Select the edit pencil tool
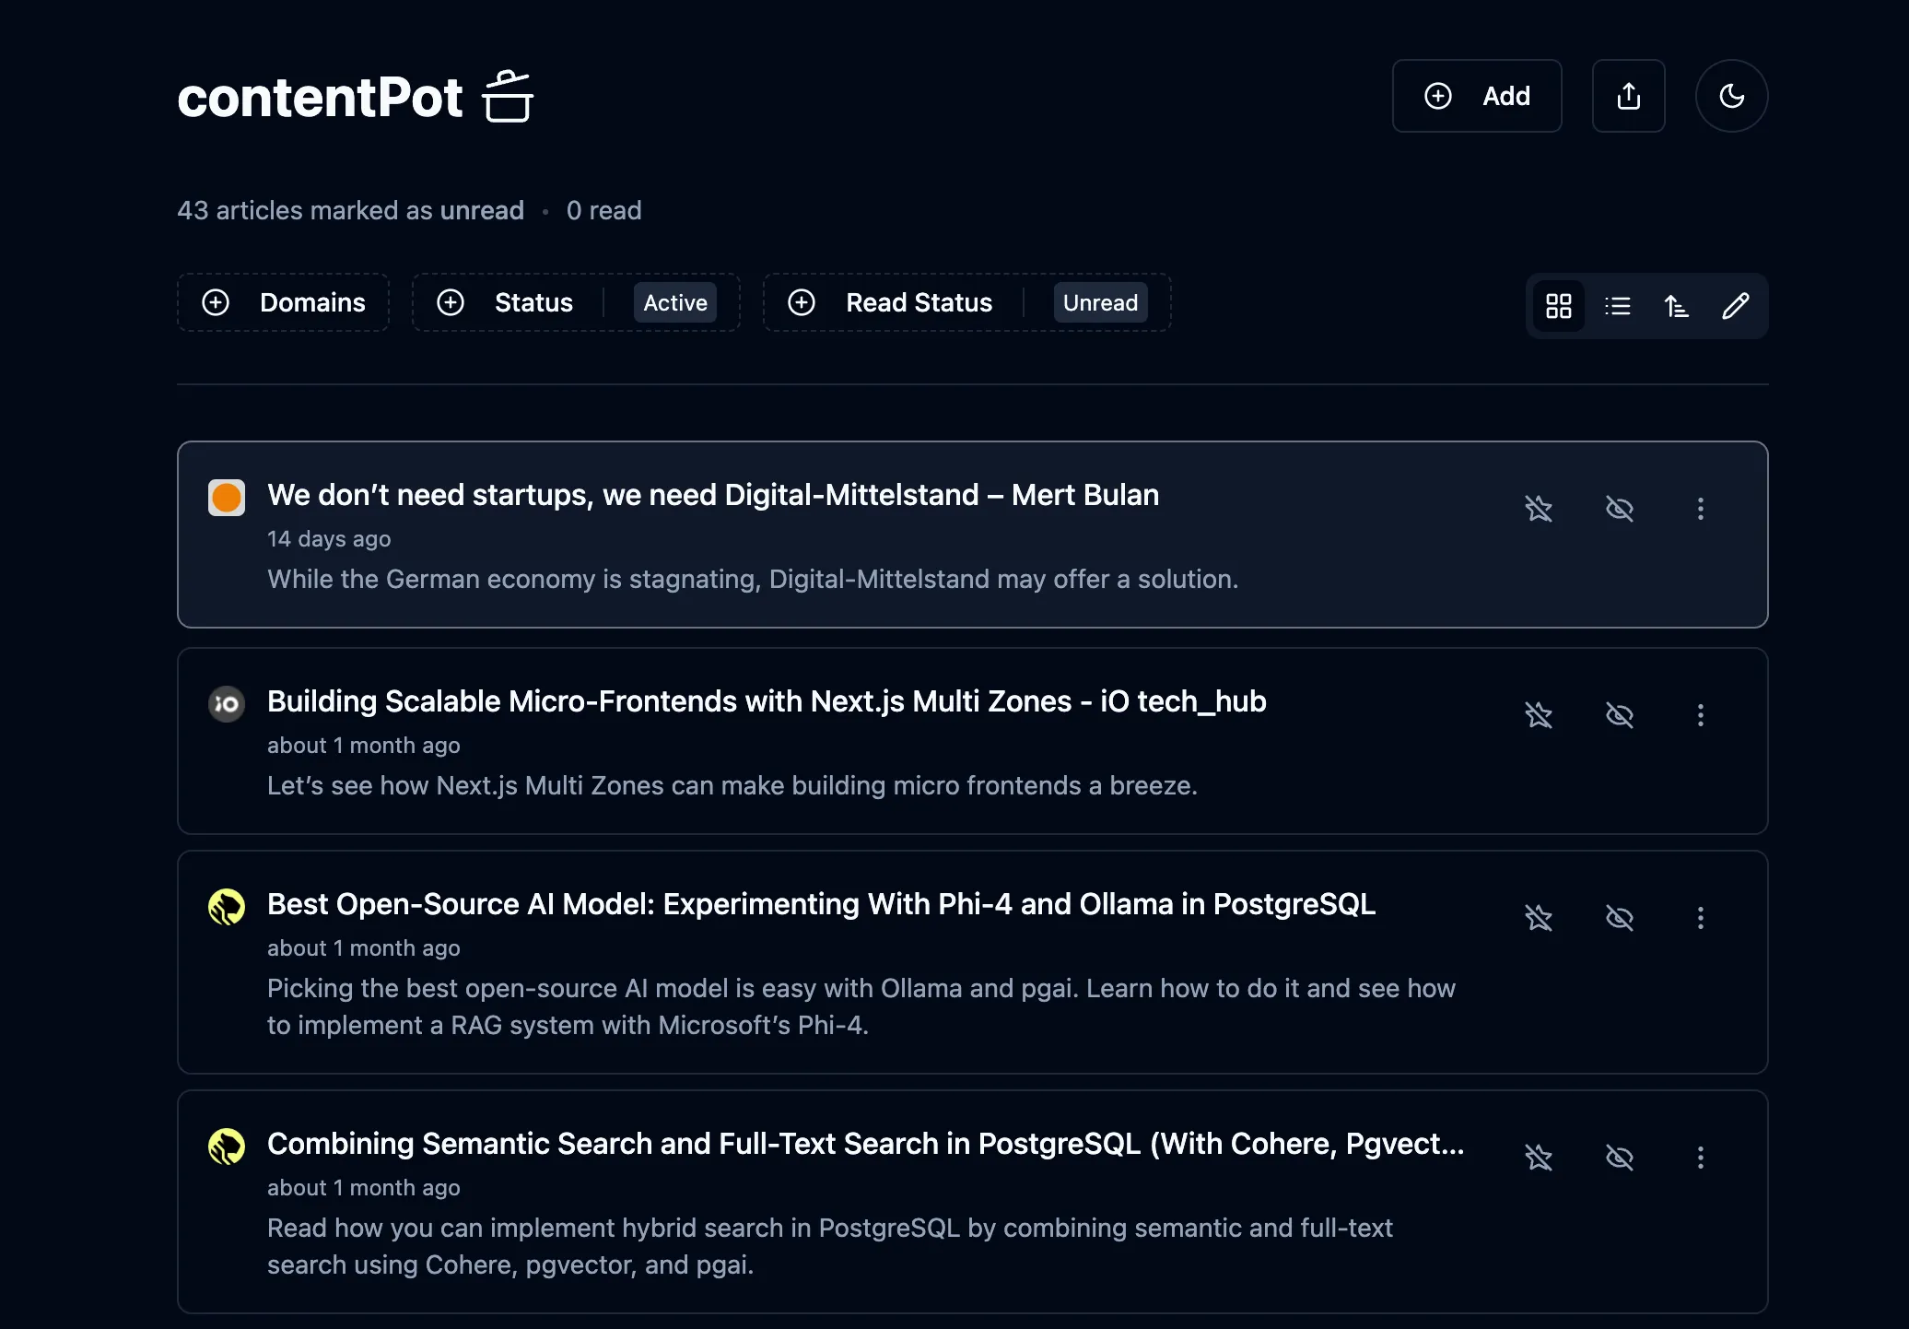 (1737, 305)
